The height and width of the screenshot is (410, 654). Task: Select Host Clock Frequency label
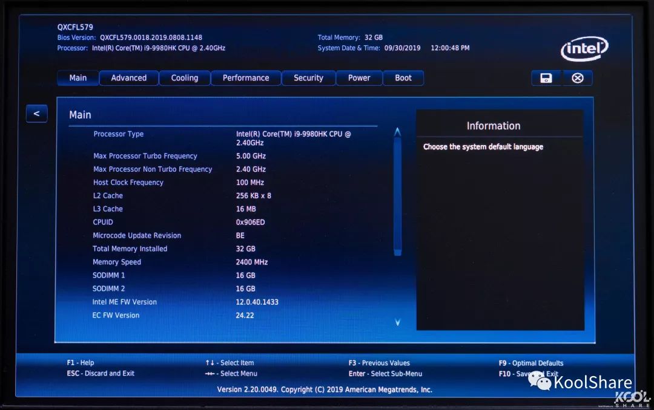[128, 183]
